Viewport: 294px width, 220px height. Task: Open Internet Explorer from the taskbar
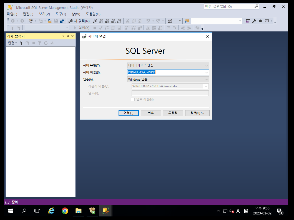click(51, 211)
